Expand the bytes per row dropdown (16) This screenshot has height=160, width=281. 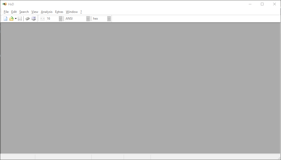tap(61, 19)
